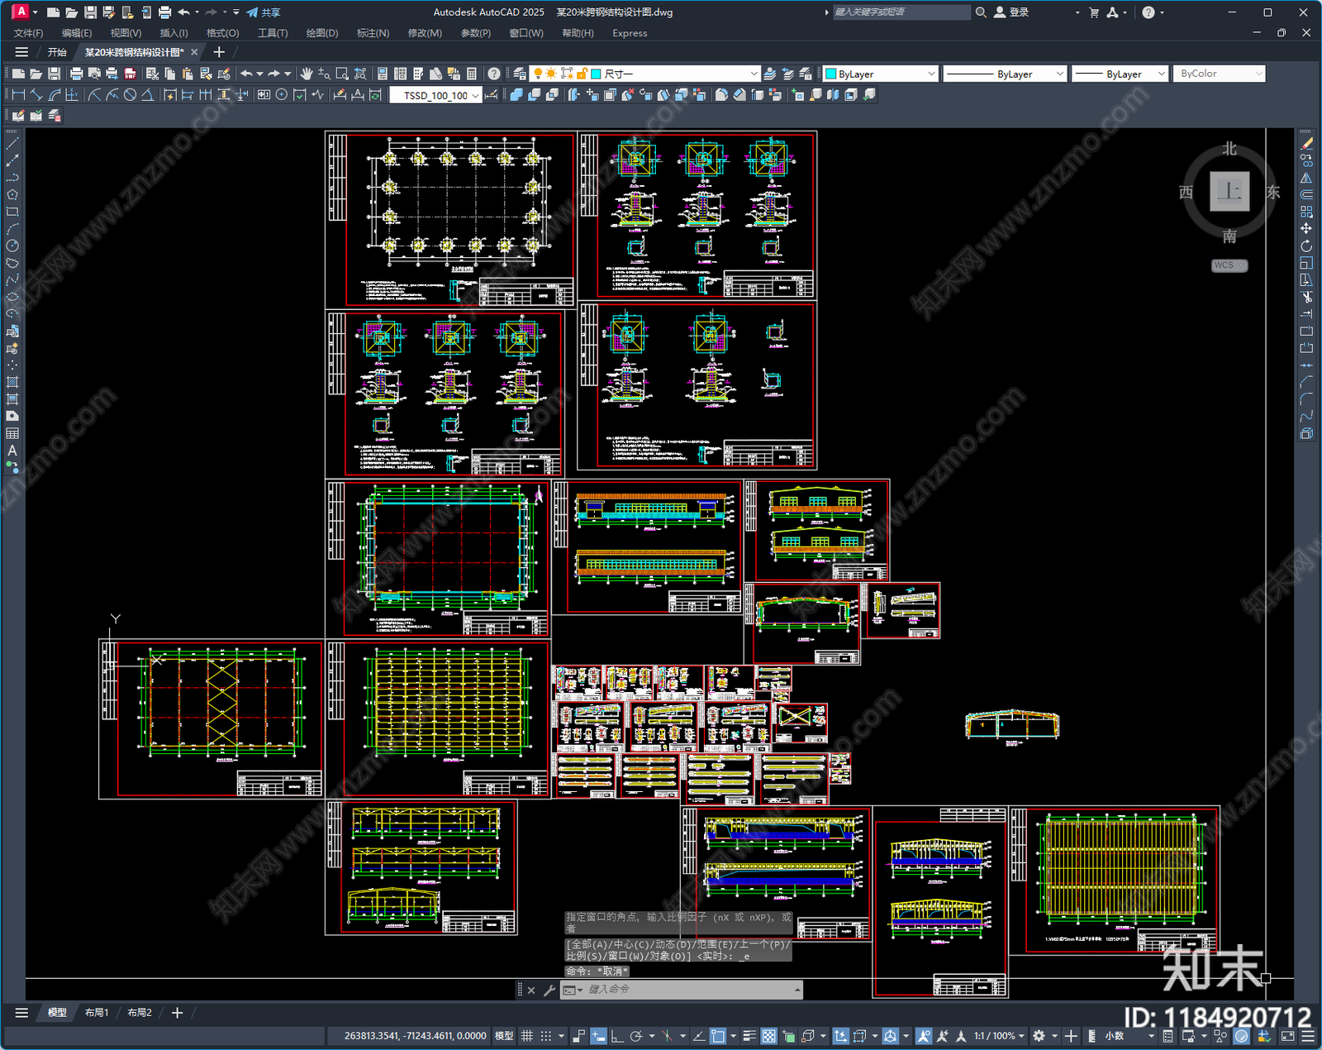This screenshot has width=1322, height=1050.
Task: Click the command line input field
Action: (682, 990)
